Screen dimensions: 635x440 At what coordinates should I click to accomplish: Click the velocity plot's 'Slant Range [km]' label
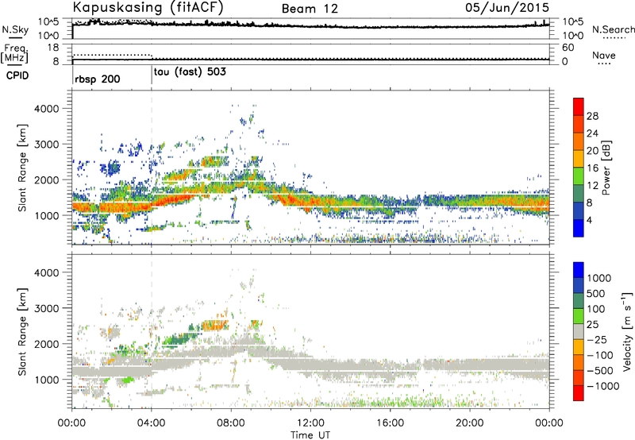(x=22, y=332)
